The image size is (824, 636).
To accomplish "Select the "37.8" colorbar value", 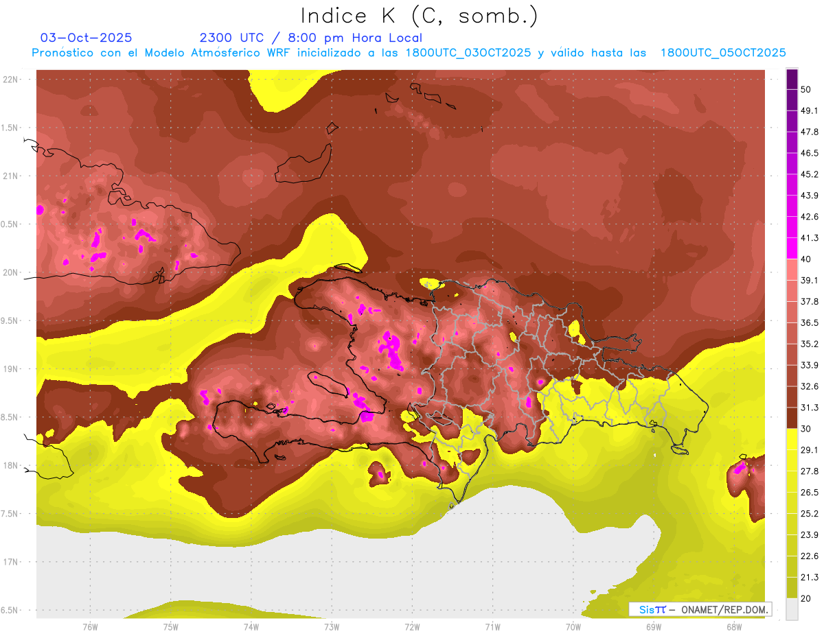I will coord(810,302).
